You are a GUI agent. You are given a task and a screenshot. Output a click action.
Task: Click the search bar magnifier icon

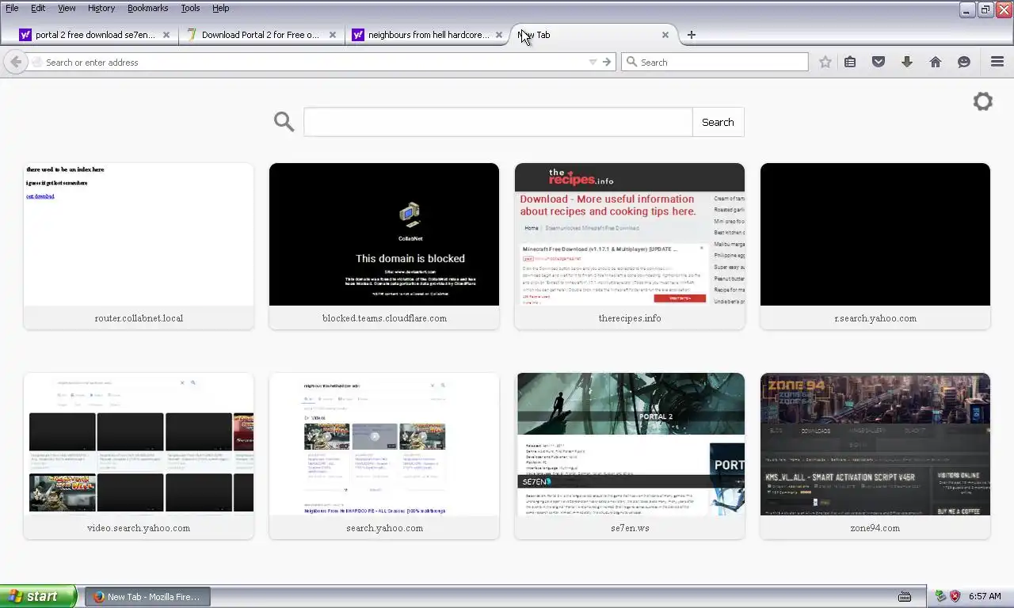coord(631,62)
